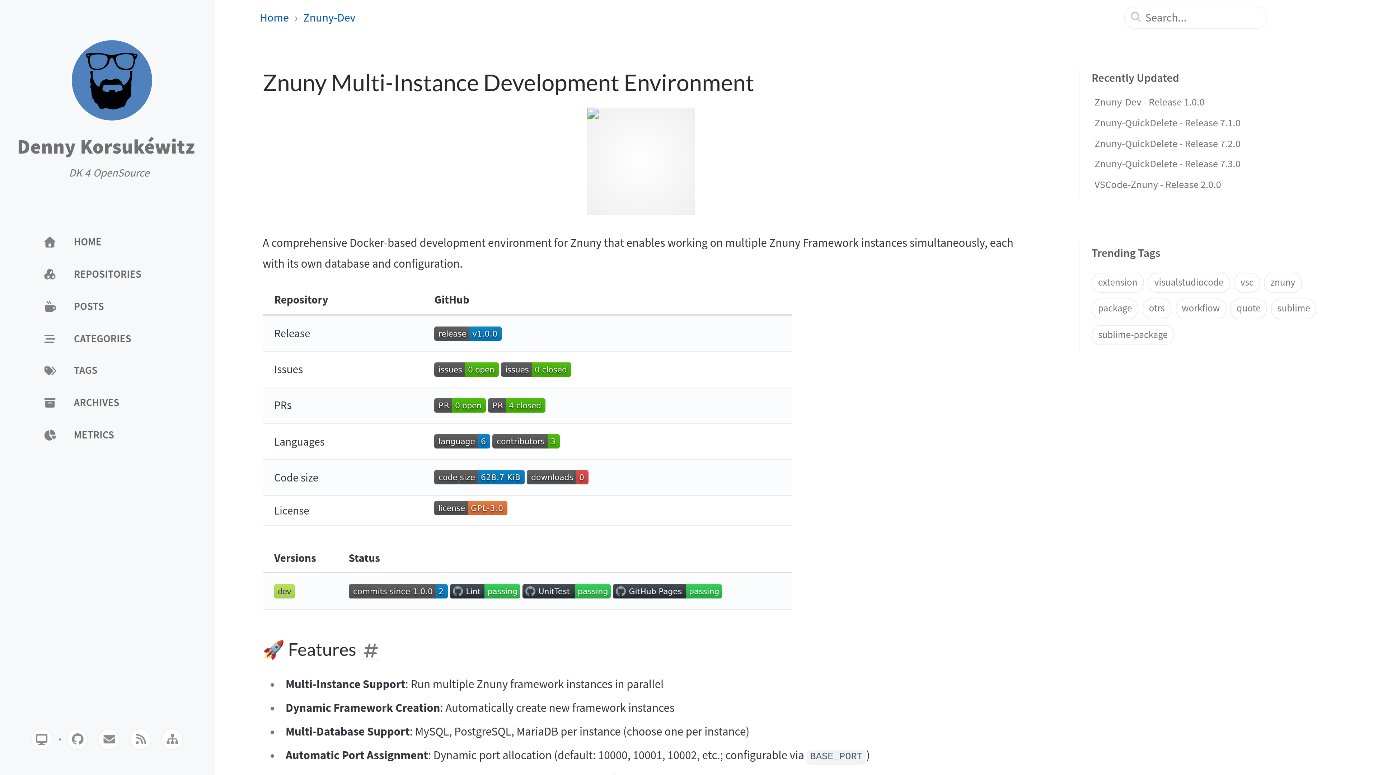Screen dimensions: 1378x775
Task: Click the "DK 4 OpenSource" subtitle text
Action: tap(110, 173)
